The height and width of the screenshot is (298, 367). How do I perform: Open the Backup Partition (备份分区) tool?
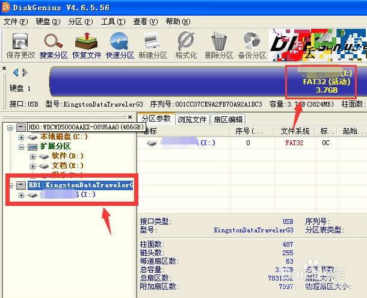(x=252, y=45)
